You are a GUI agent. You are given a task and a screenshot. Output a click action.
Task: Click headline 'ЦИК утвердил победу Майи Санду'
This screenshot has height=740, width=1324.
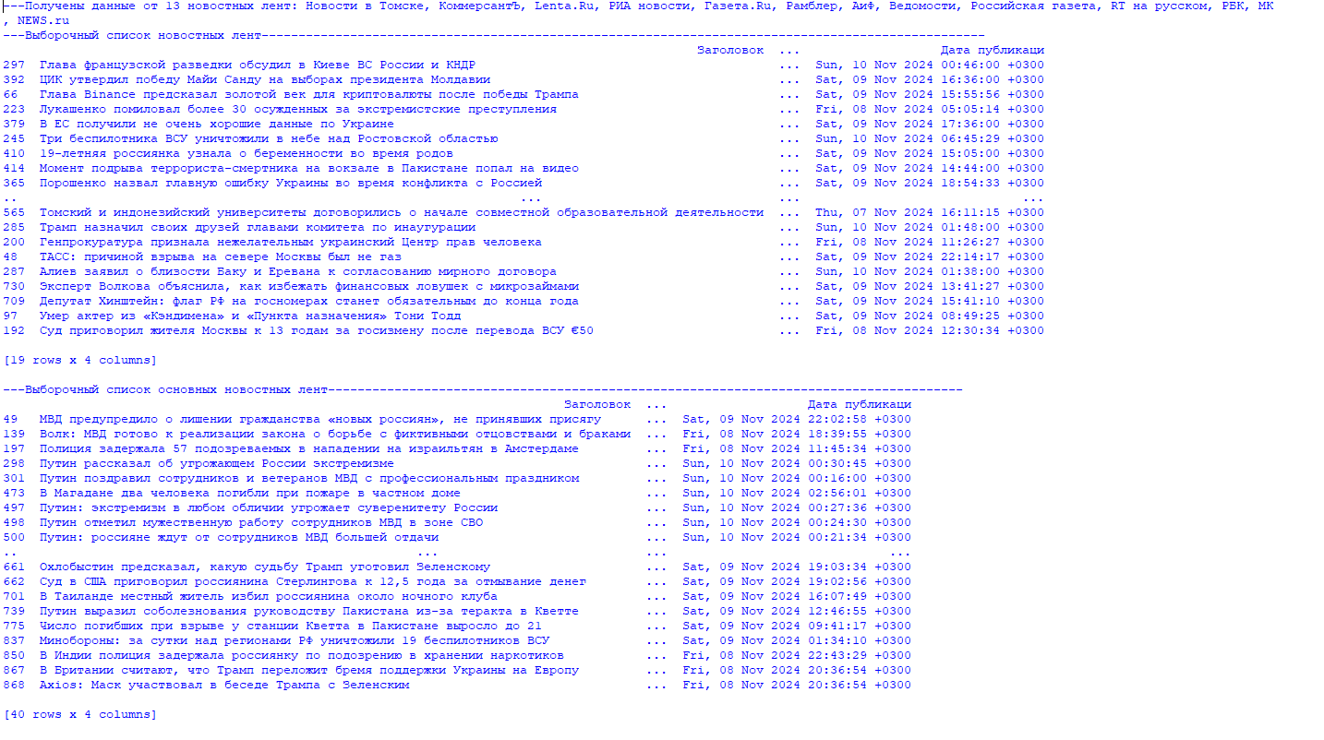(x=265, y=79)
